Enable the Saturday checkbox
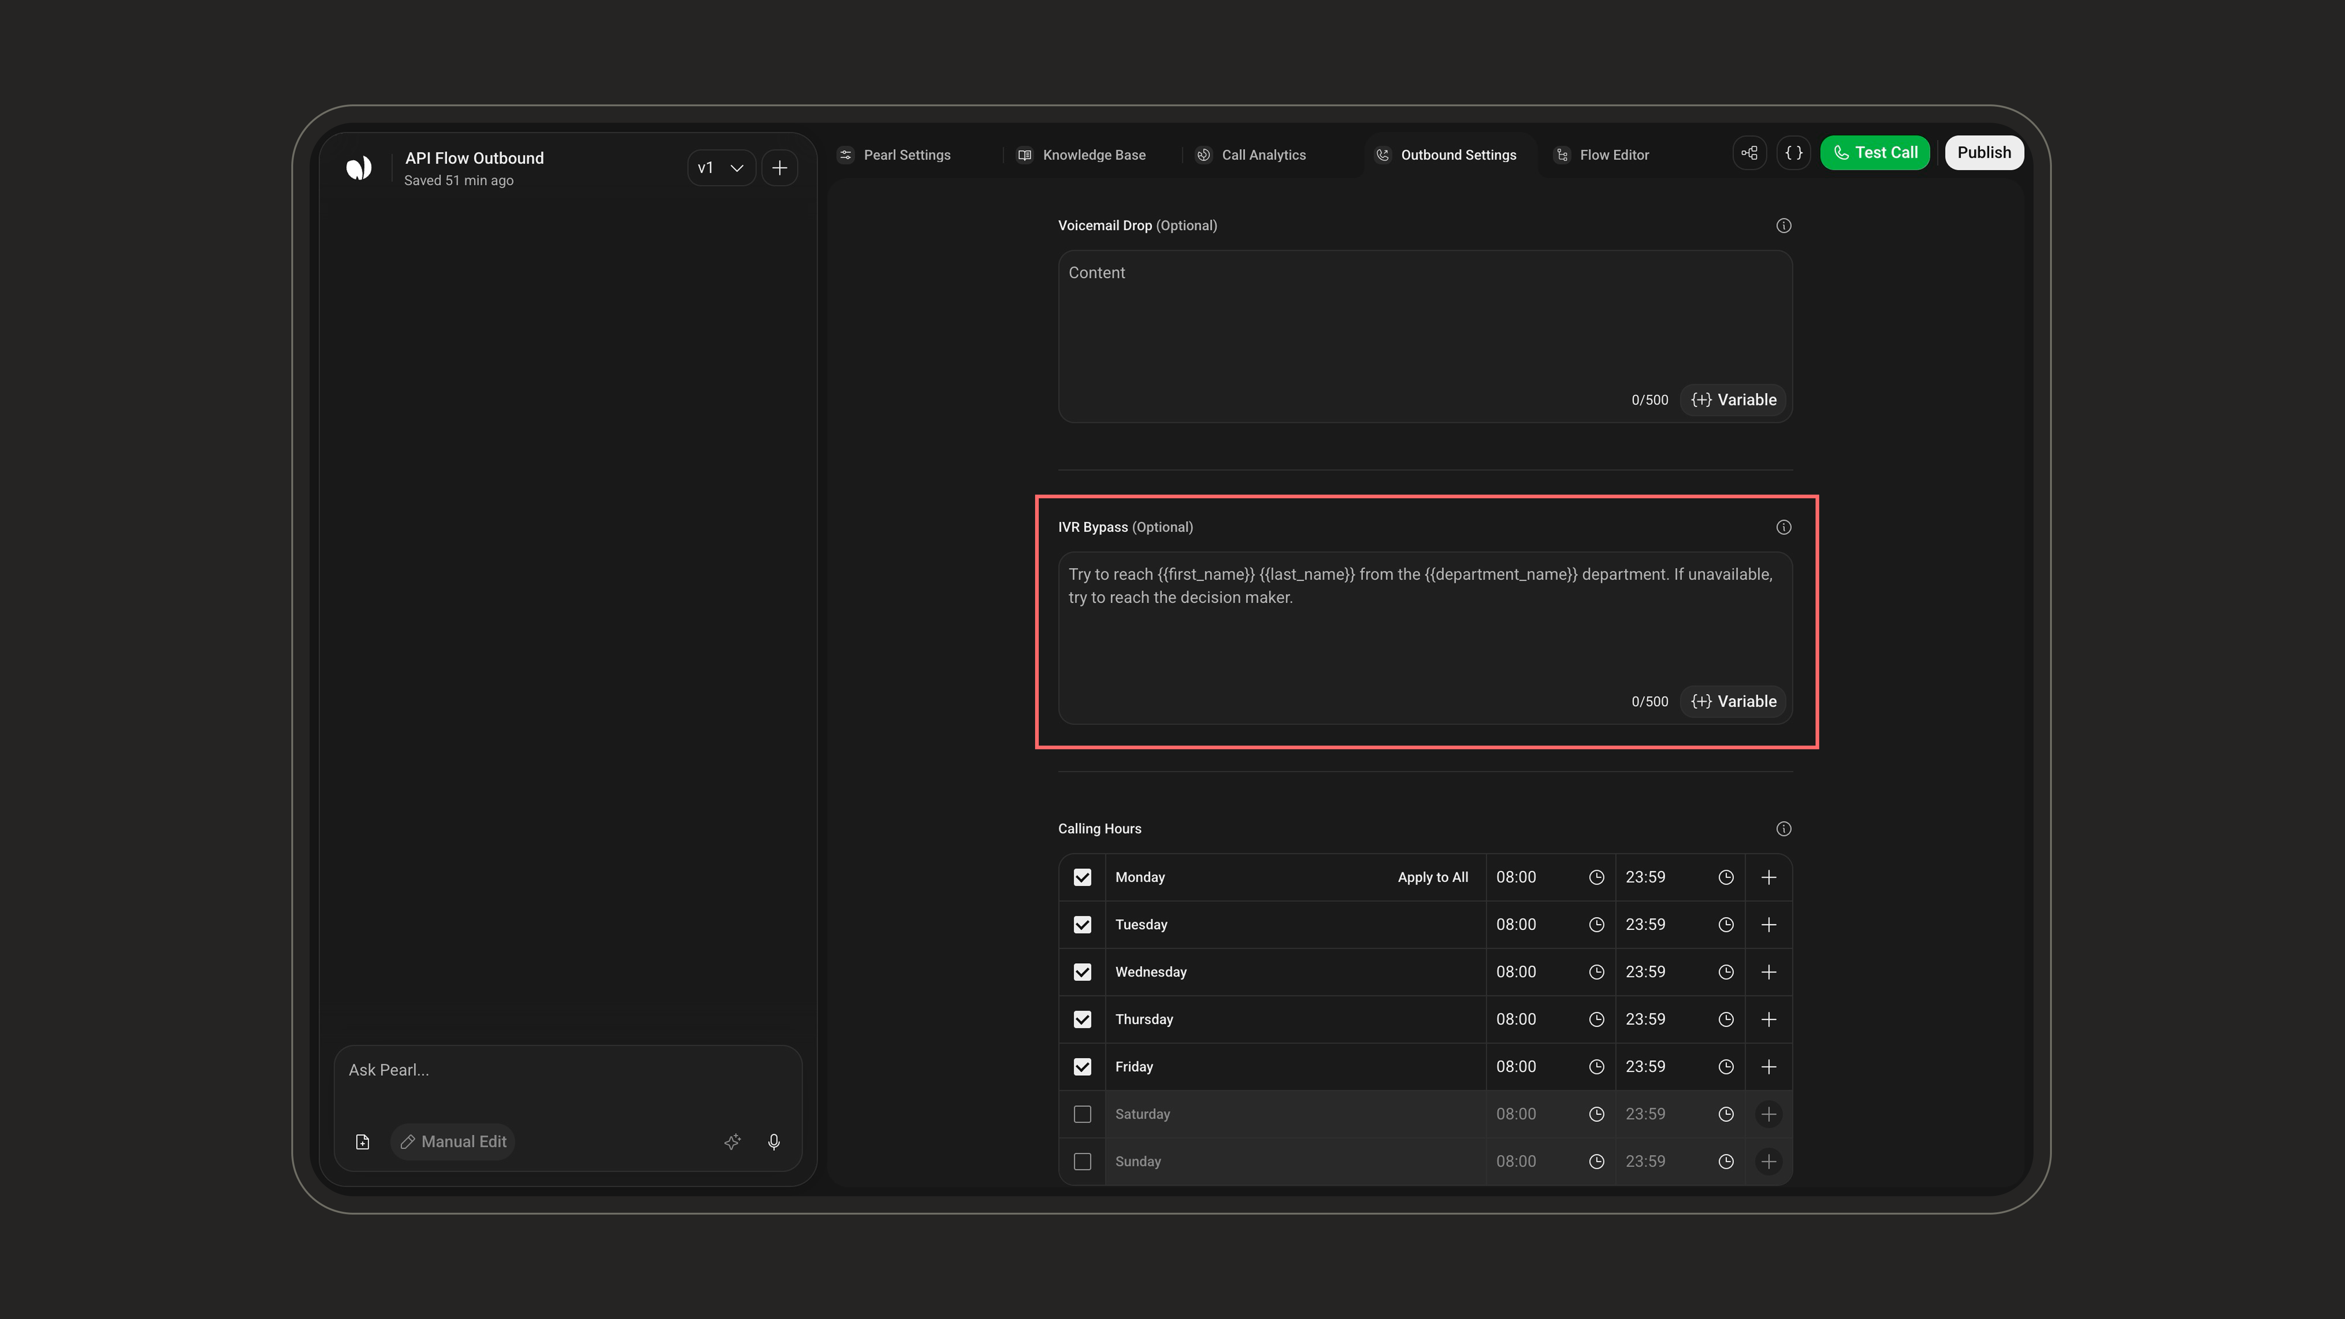The width and height of the screenshot is (2345, 1319). click(1081, 1114)
